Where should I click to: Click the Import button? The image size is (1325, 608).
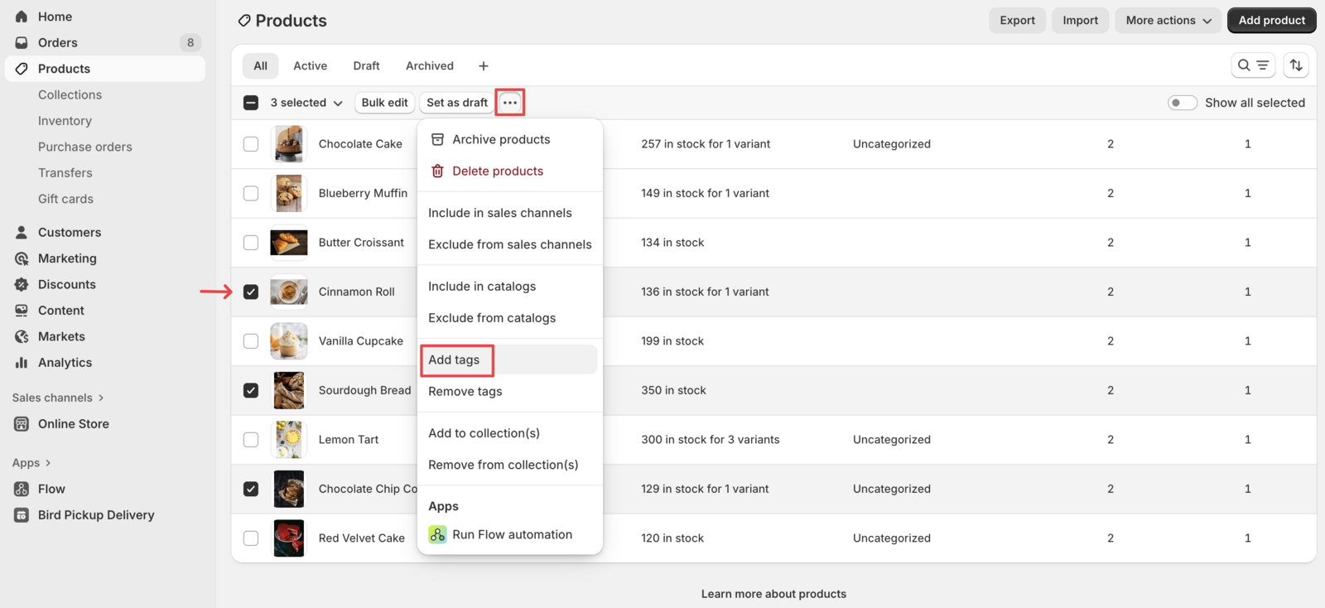(x=1080, y=21)
